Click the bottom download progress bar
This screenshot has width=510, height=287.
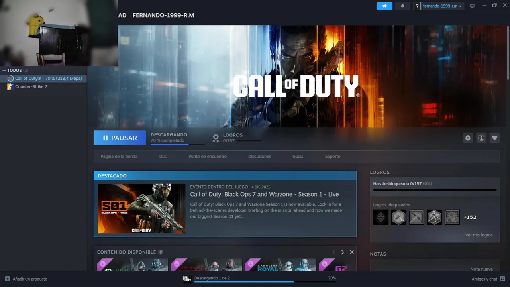click(x=265, y=282)
